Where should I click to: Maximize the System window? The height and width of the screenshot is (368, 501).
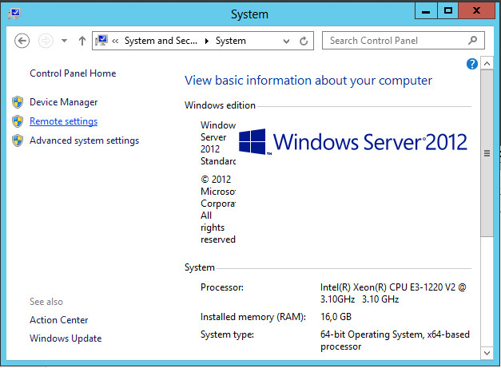[x=447, y=11]
